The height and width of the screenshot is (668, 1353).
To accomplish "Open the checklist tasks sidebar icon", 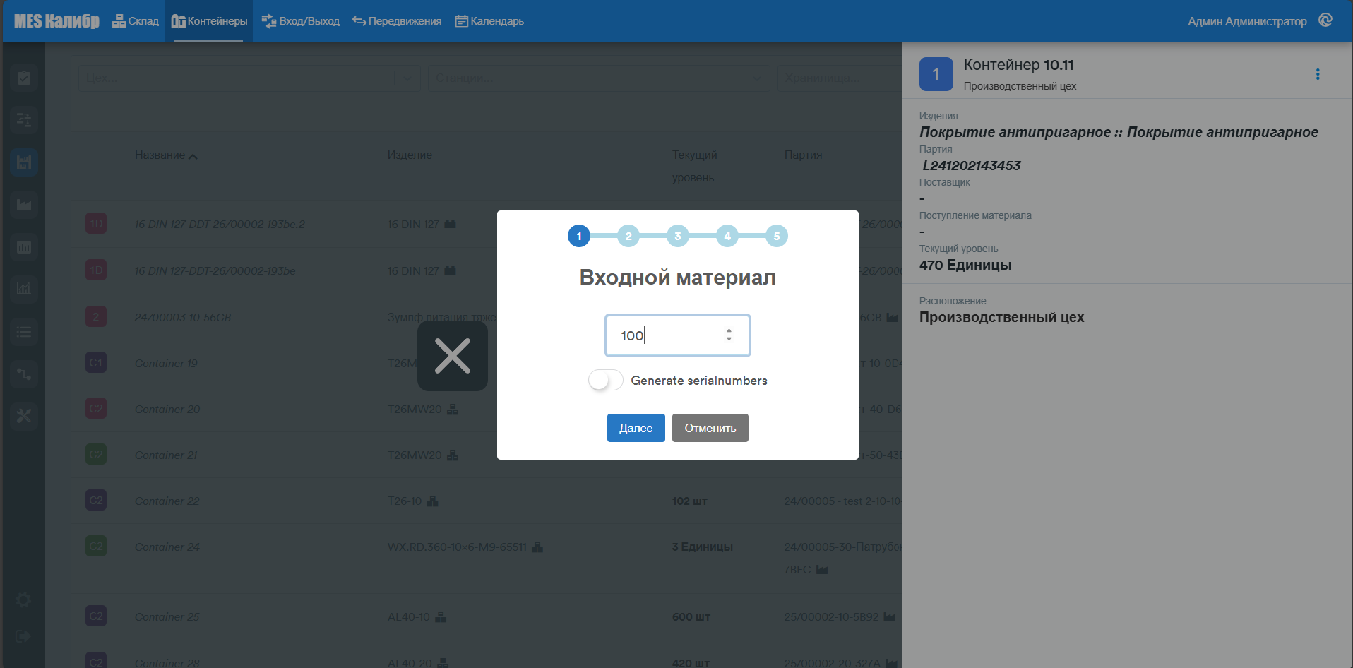I will point(24,78).
